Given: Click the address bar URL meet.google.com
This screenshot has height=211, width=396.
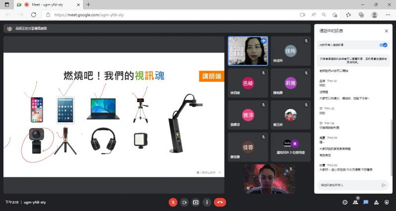Looking at the screenshot, I should [89, 15].
